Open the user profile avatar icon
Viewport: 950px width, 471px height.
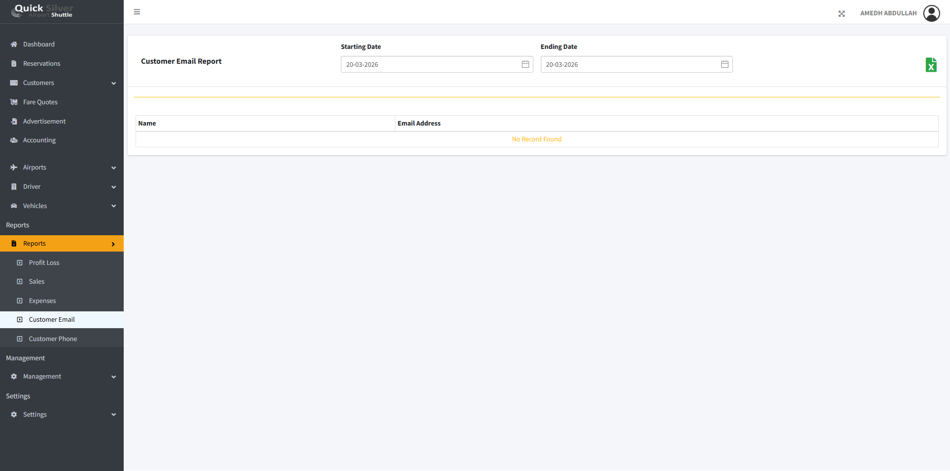tap(931, 13)
